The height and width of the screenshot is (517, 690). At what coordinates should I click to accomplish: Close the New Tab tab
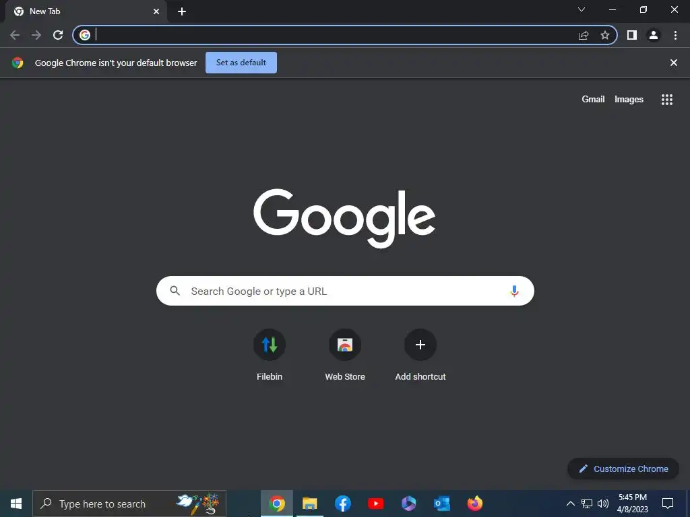[156, 11]
